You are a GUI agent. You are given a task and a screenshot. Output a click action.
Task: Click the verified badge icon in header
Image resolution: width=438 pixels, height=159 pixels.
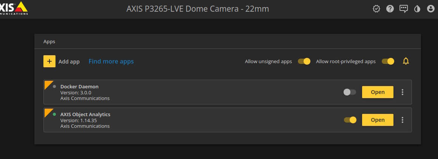pos(376,9)
